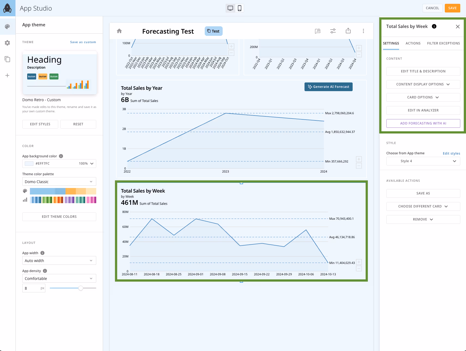
Task: Click the Save as custom link
Action: (83, 42)
